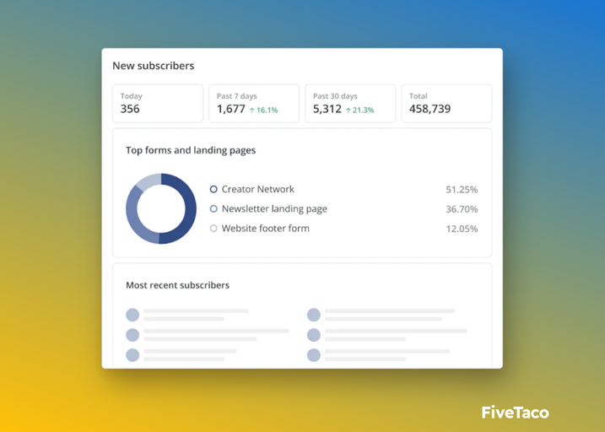605x432 pixels.
Task: Click the 12.05% value
Action: [x=462, y=229]
